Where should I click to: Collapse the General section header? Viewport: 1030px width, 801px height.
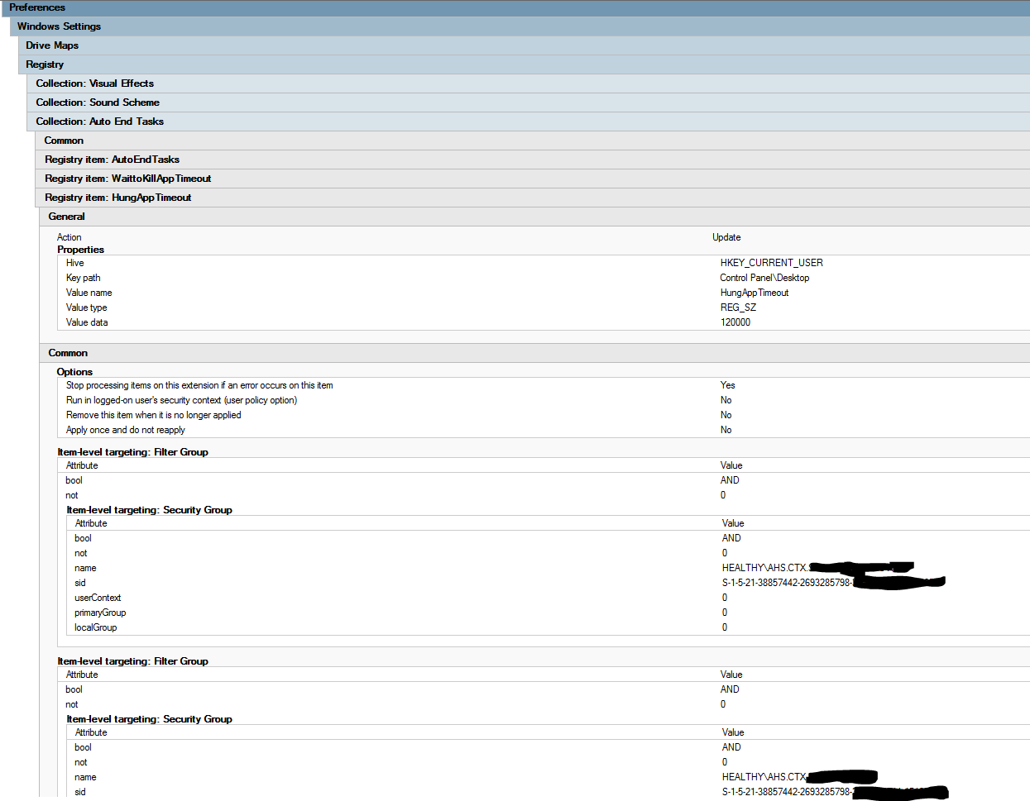(66, 217)
